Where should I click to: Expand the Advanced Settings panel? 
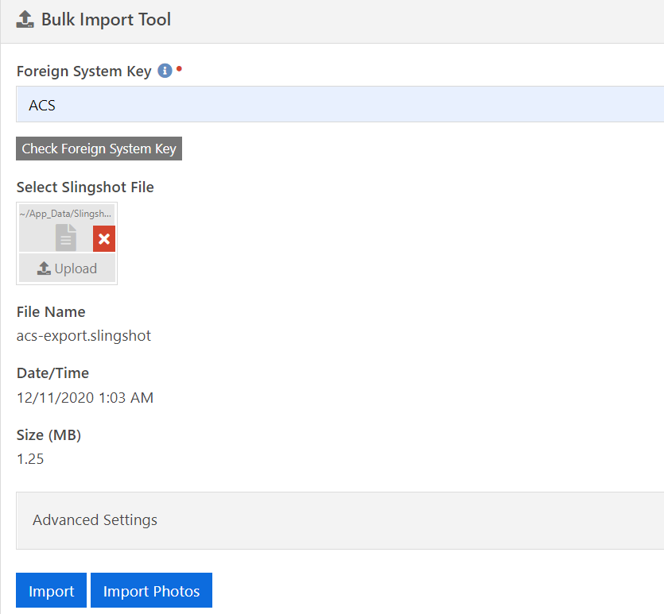(340, 520)
